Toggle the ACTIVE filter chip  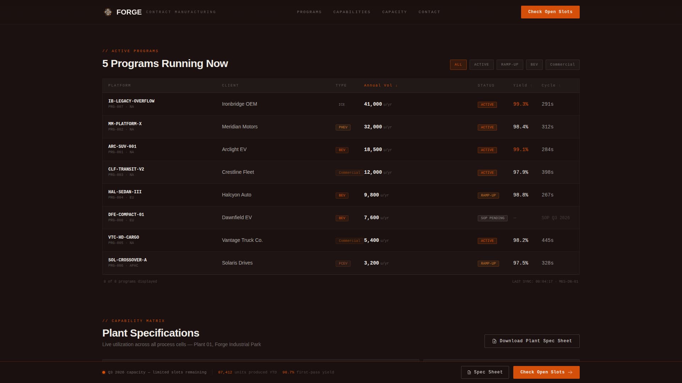481,65
